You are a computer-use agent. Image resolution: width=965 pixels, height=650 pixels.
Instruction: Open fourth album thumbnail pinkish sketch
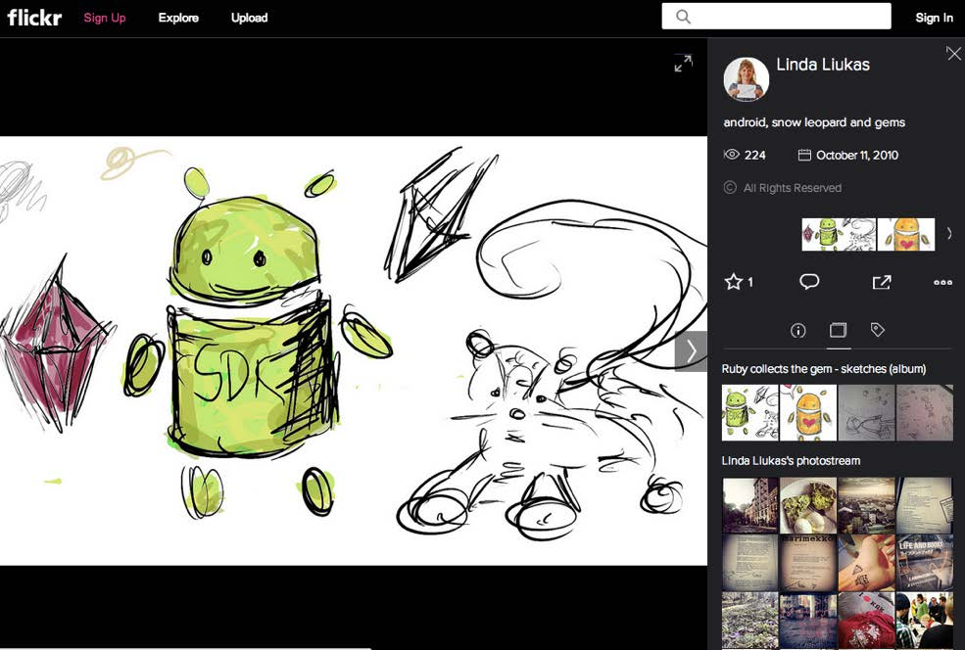tap(925, 413)
